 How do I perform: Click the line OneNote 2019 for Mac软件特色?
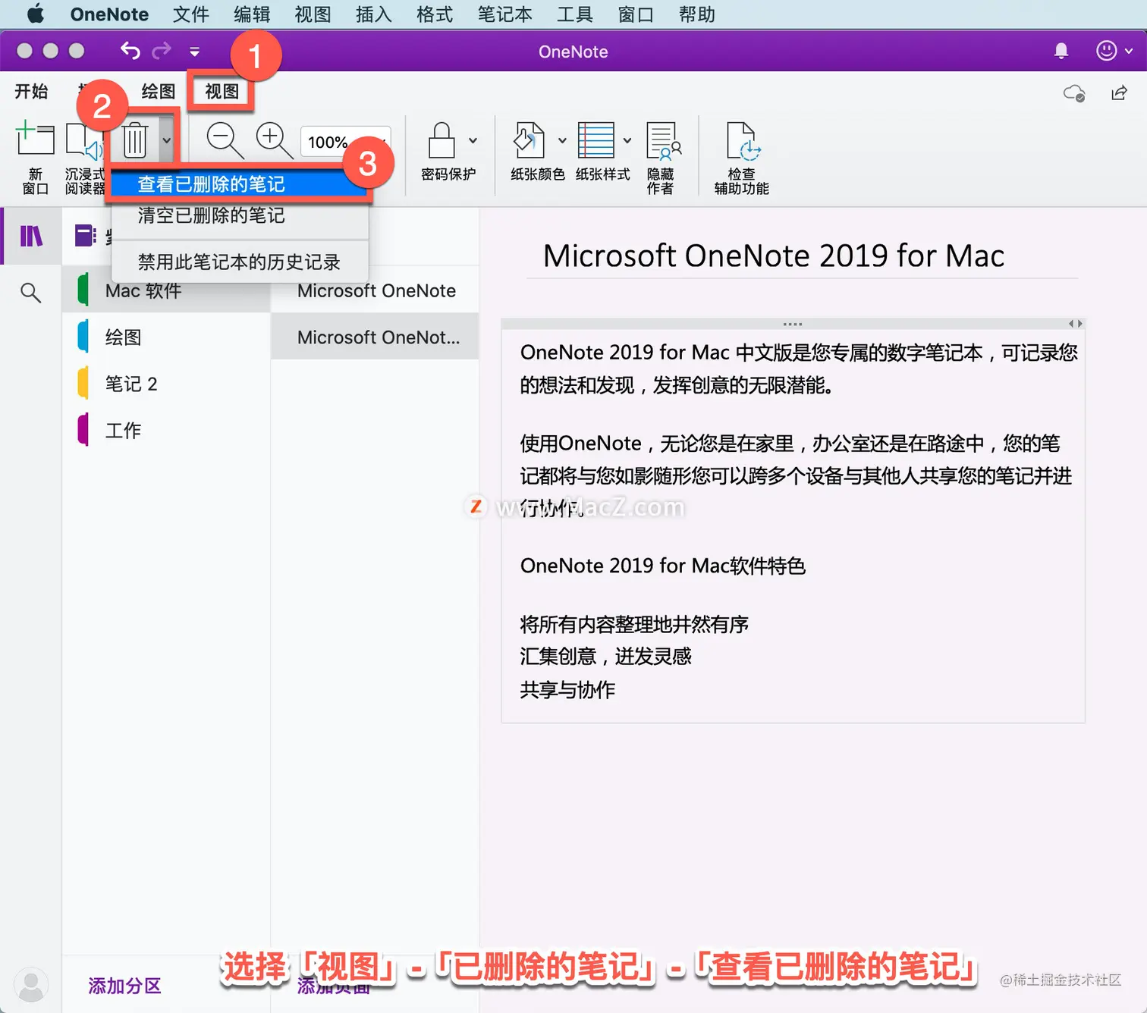(x=662, y=566)
